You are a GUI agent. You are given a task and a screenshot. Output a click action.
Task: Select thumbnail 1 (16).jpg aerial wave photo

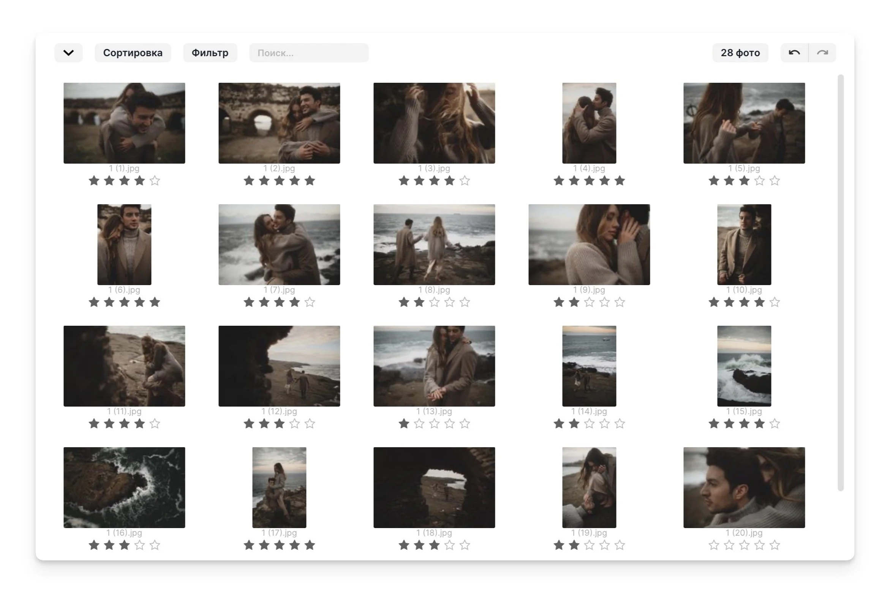tap(124, 487)
